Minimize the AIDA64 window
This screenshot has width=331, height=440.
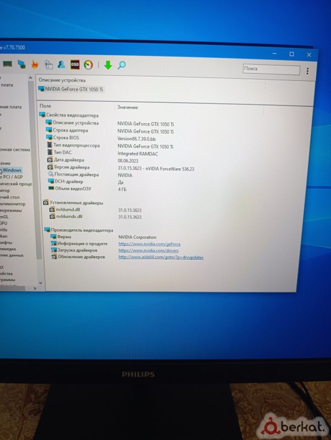click(274, 53)
